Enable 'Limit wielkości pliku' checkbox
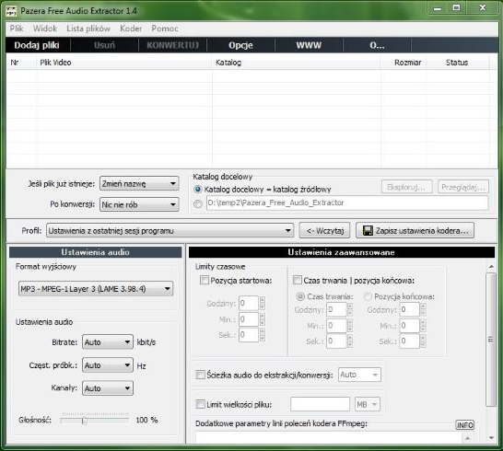Screen dimensions: 503x451 pyautogui.click(x=200, y=404)
